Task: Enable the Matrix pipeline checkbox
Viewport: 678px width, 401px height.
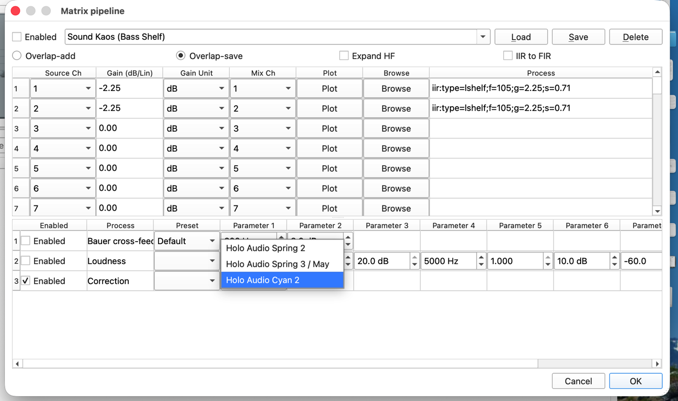Action: tap(17, 37)
